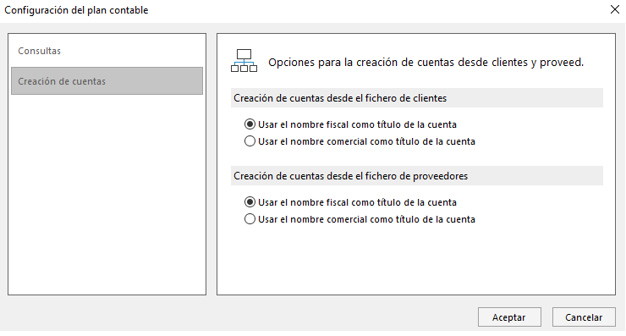Click the clientes 'nombre fiscal' label text
Screen dimensions: 626x336
click(357, 124)
